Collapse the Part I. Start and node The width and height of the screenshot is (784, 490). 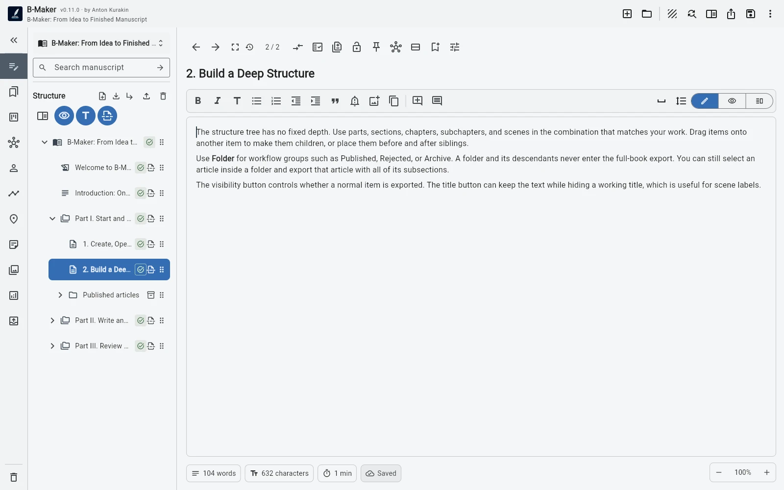(52, 219)
